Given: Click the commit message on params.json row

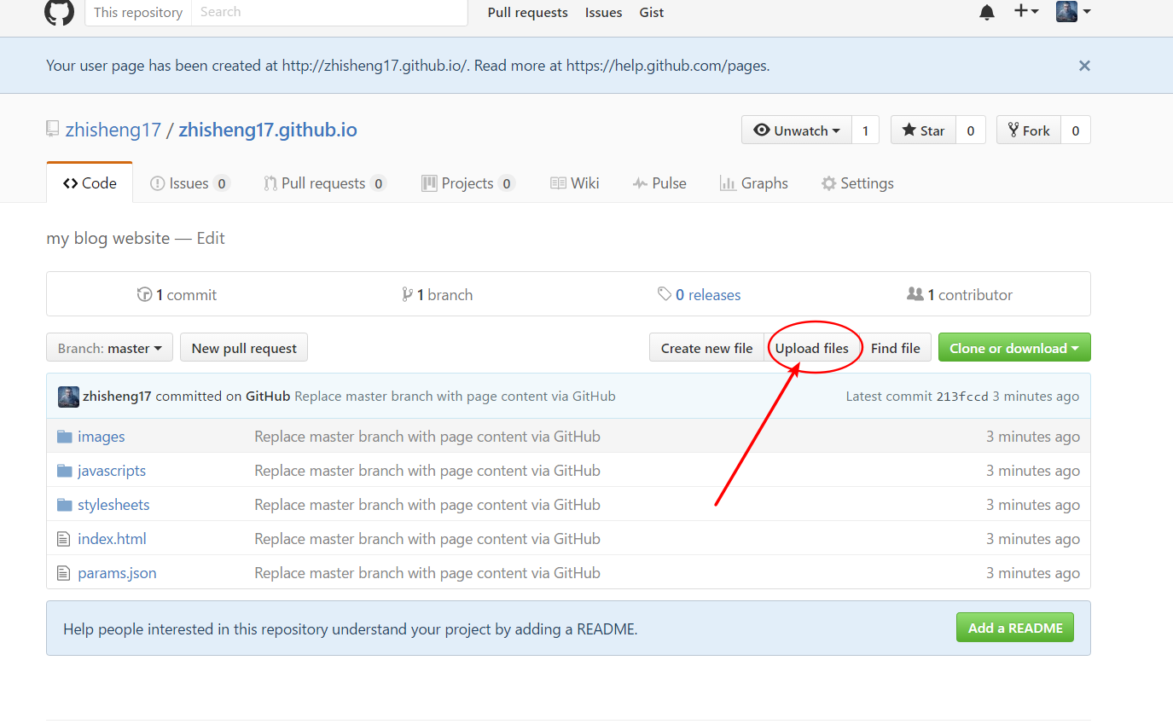Looking at the screenshot, I should click(427, 573).
